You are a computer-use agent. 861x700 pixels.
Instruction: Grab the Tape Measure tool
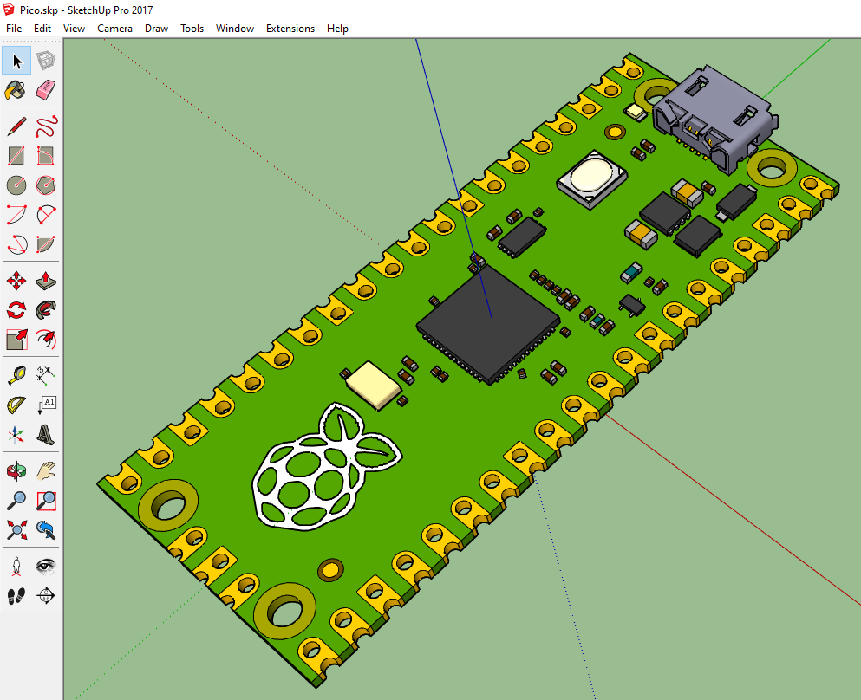tap(15, 373)
